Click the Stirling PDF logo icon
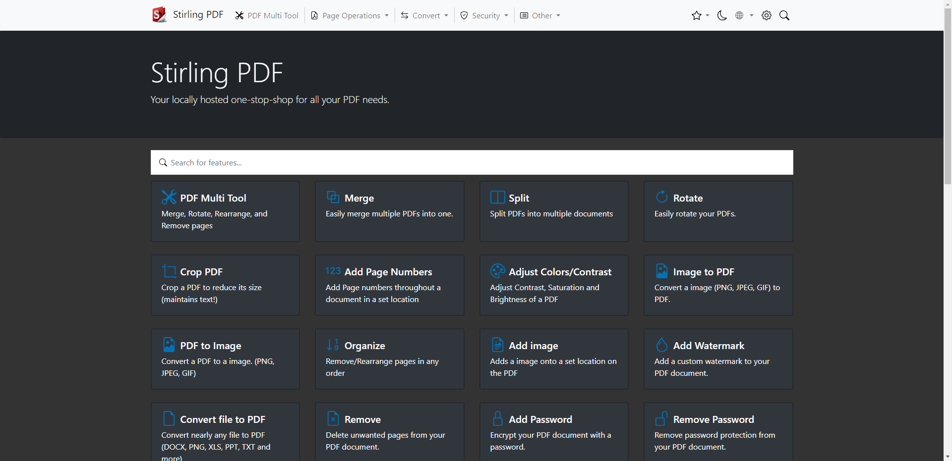 click(159, 15)
